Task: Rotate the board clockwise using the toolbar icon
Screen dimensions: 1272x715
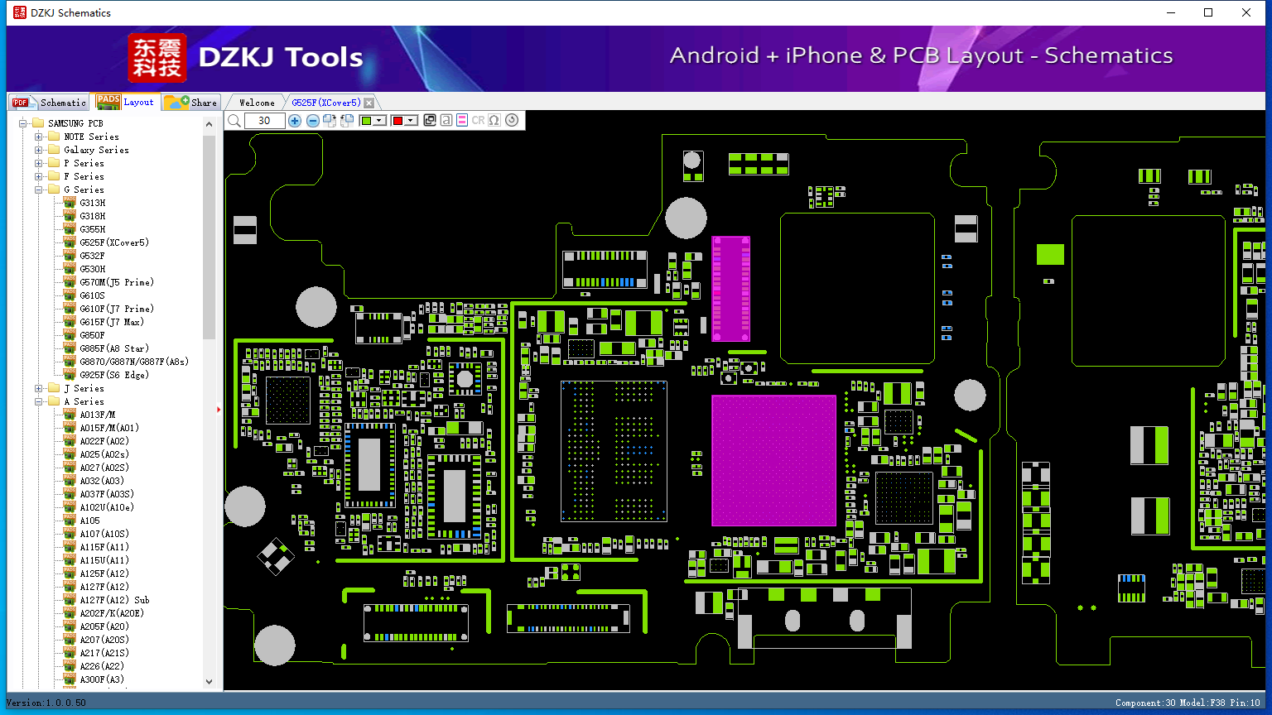Action: point(330,121)
